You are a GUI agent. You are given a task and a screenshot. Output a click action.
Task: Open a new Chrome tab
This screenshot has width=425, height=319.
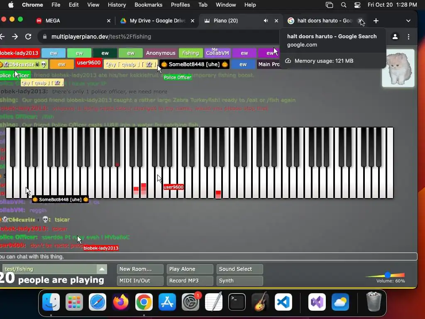(376, 21)
